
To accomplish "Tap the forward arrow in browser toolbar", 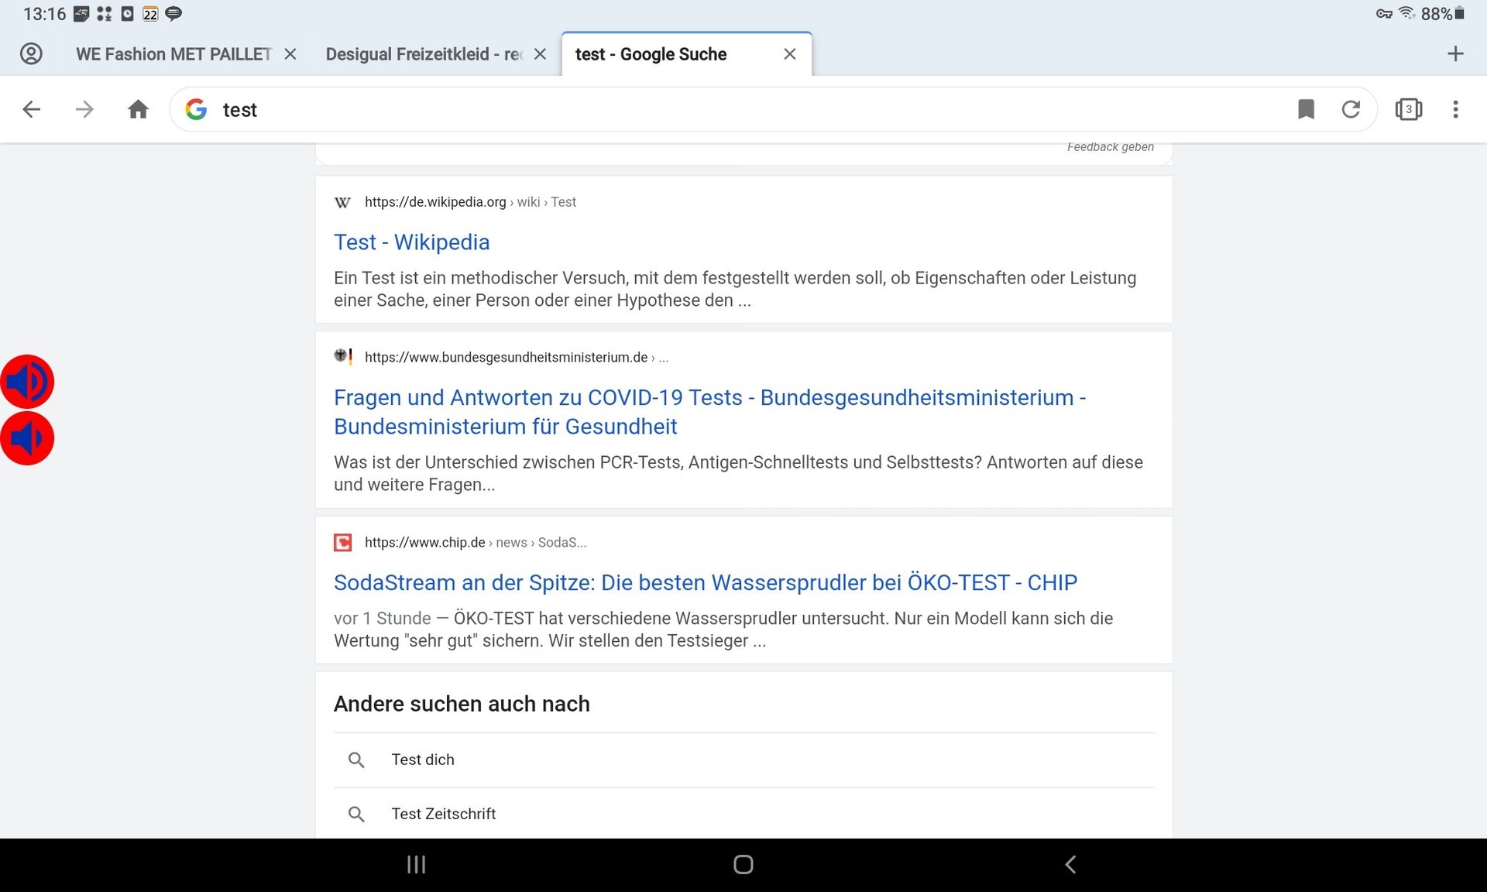I will (84, 109).
